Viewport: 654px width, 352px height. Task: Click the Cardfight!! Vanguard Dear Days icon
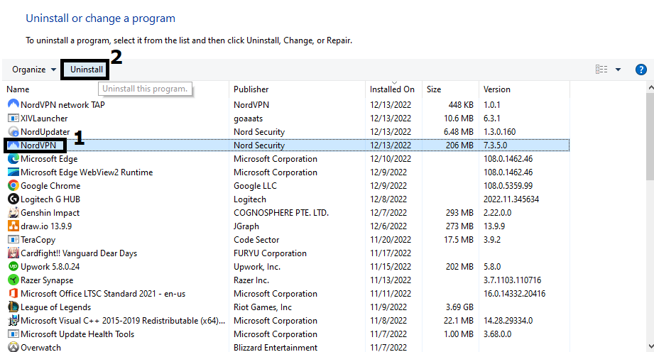[x=13, y=253]
